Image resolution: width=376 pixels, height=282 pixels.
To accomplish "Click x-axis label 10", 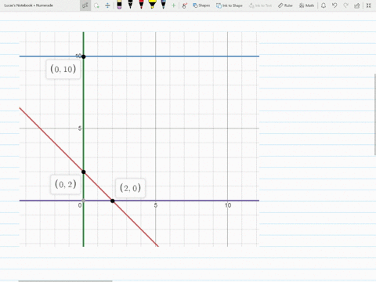I will point(228,205).
